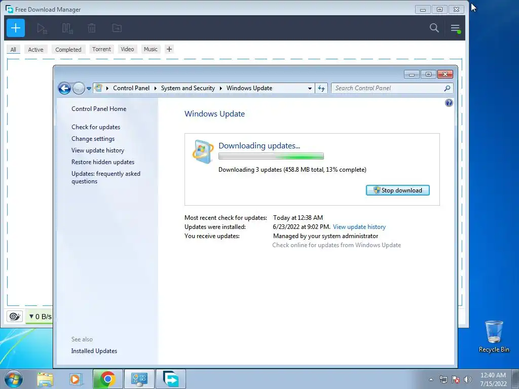
Task: Switch to the Completed tab
Action: (x=68, y=49)
